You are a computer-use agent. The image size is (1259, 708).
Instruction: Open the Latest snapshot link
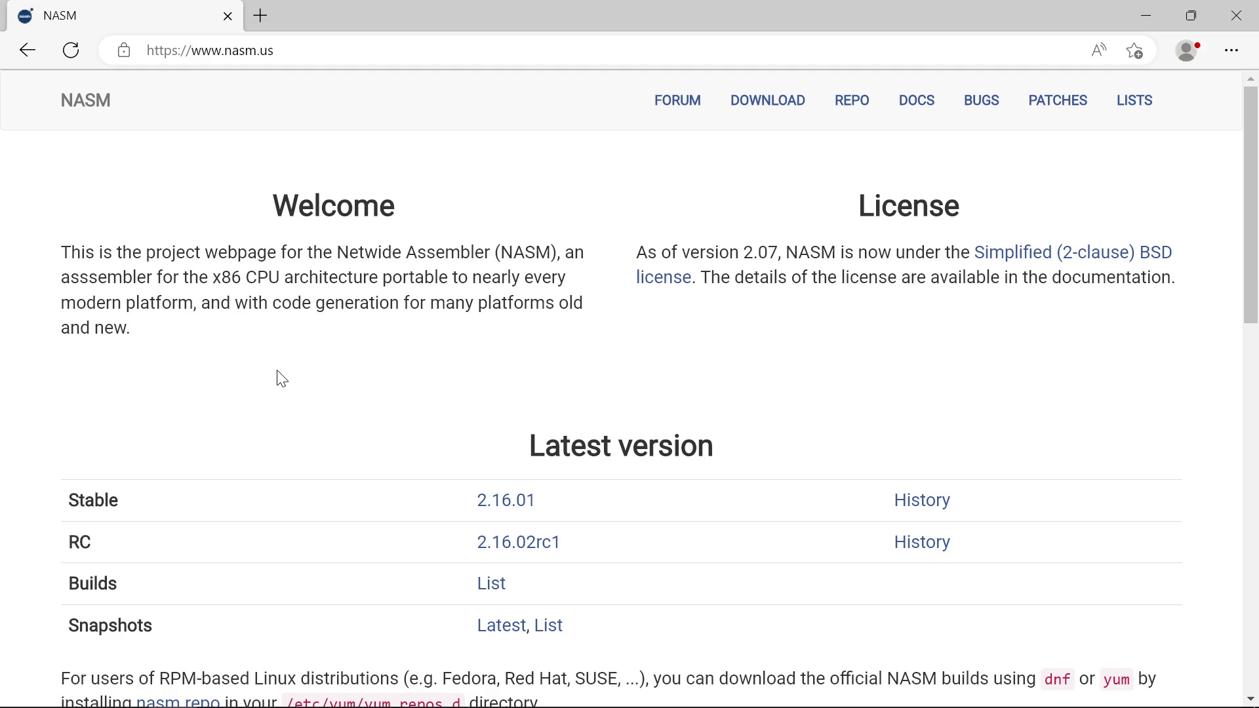coord(501,625)
